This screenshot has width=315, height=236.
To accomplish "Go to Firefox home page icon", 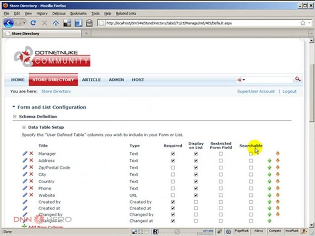I will 56,23.
